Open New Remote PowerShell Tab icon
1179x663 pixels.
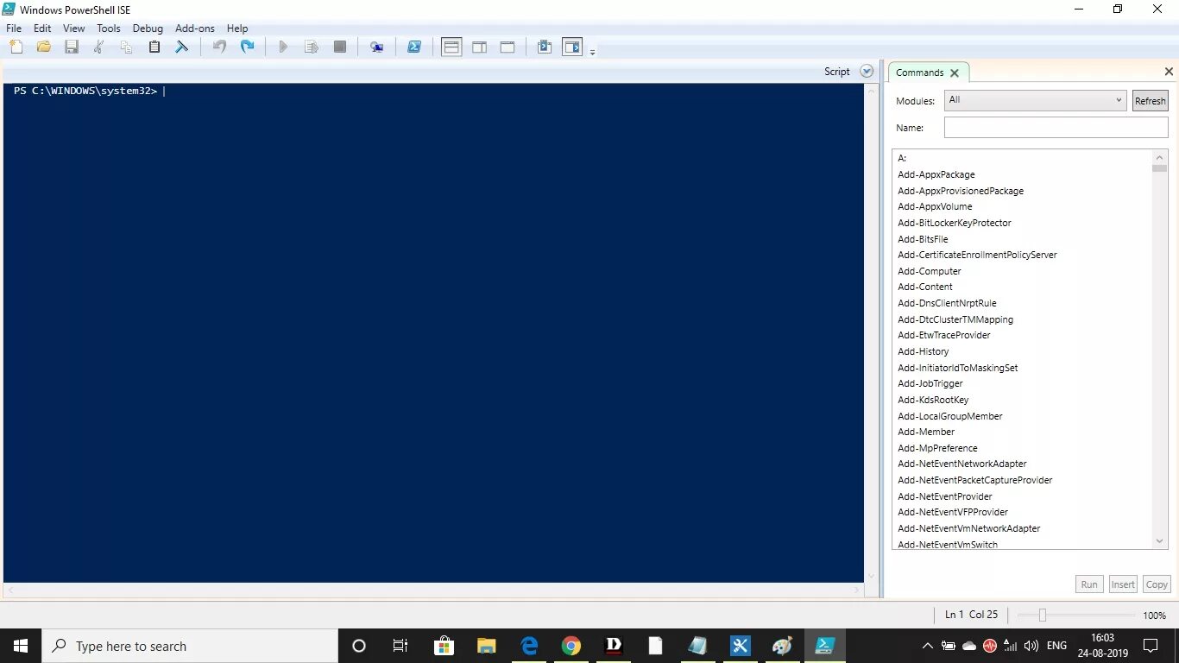pos(377,47)
